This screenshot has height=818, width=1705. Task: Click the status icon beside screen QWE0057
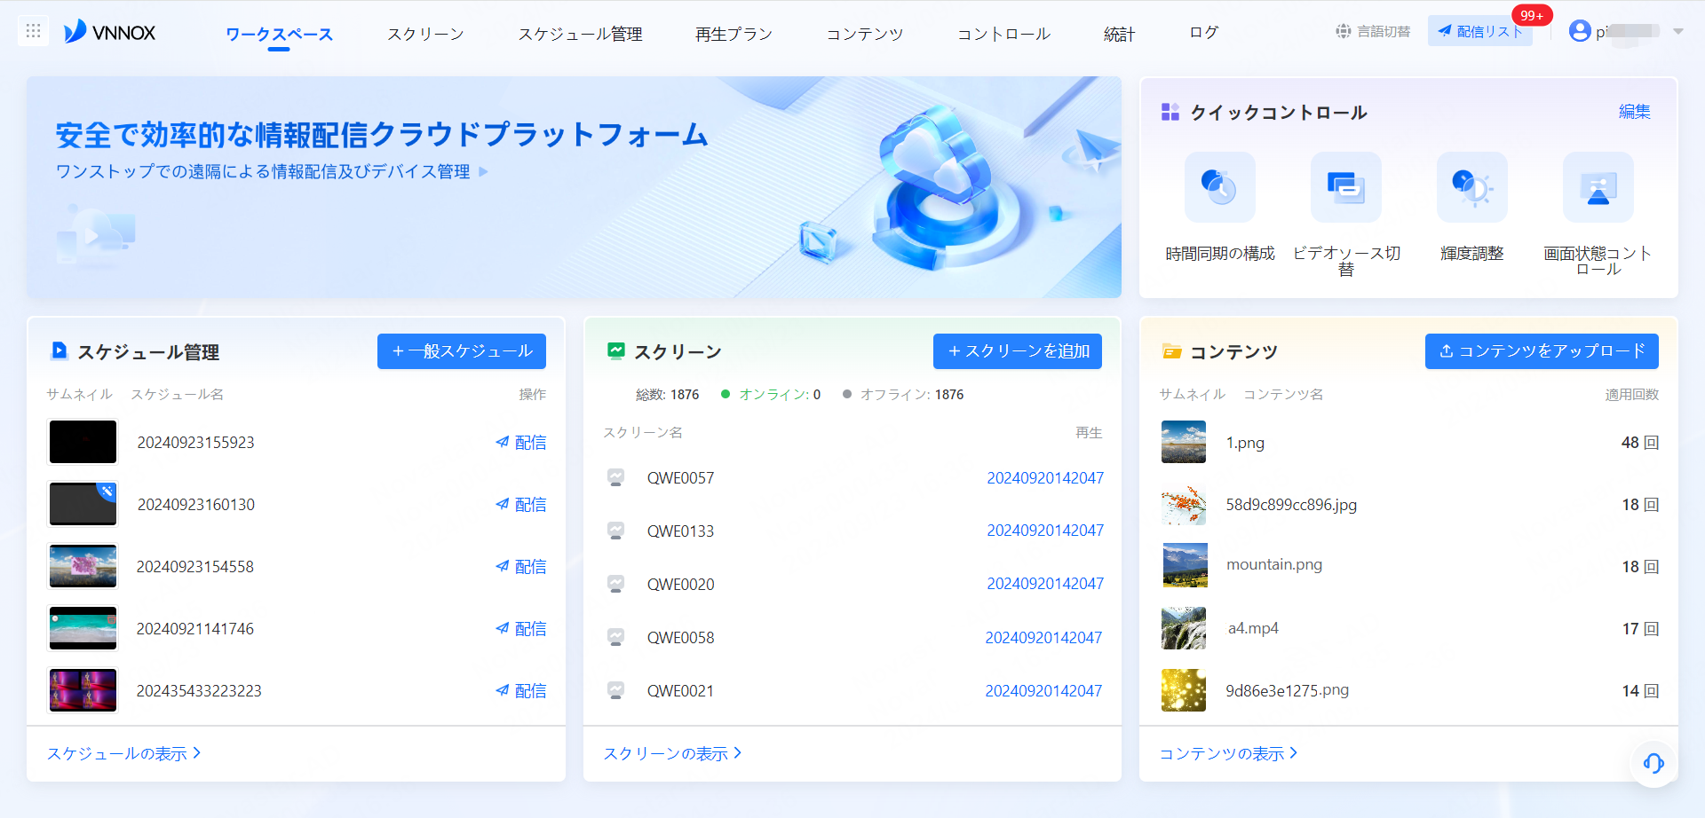[x=615, y=477]
